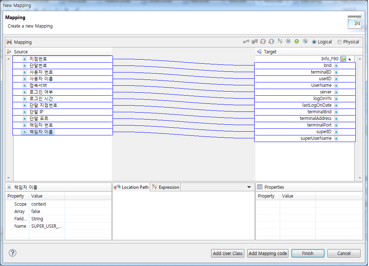This screenshot has width=369, height=266.
Task: Click the copy-down mapping icon in the toolbar
Action: [263, 42]
